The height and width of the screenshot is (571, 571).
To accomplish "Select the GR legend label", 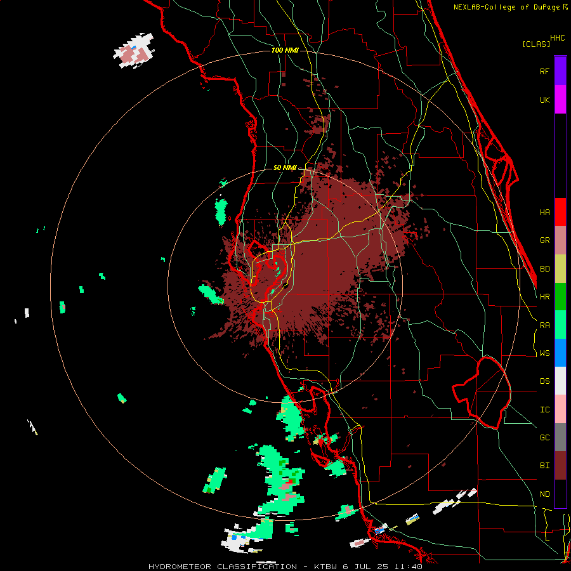I will pos(544,240).
